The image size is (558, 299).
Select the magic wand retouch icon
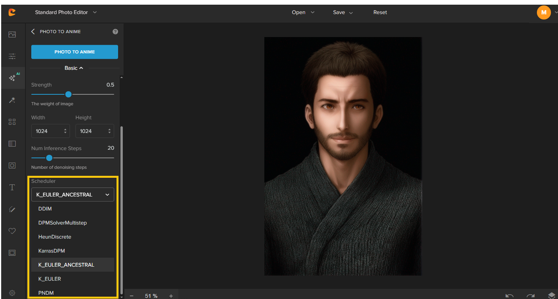[x=12, y=100]
